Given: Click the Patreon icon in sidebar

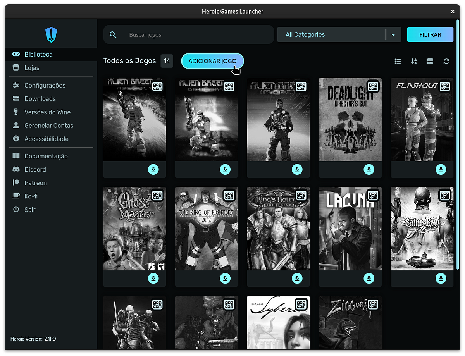Looking at the screenshot, I should pyautogui.click(x=16, y=183).
